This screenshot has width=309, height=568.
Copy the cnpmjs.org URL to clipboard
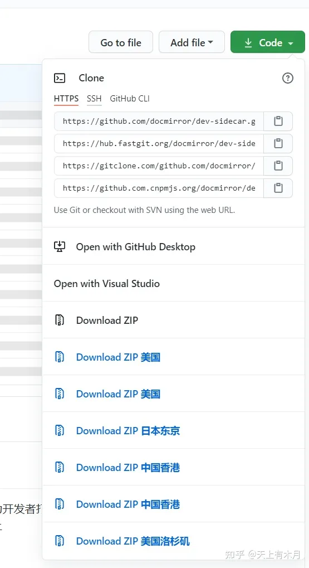pyautogui.click(x=278, y=188)
